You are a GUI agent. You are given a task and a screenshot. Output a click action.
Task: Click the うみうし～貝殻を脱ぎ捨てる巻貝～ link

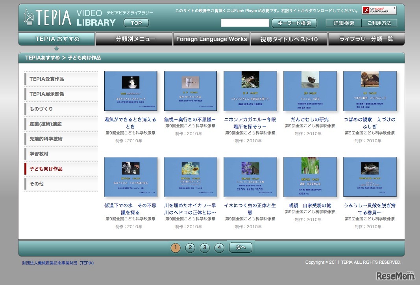(x=370, y=209)
